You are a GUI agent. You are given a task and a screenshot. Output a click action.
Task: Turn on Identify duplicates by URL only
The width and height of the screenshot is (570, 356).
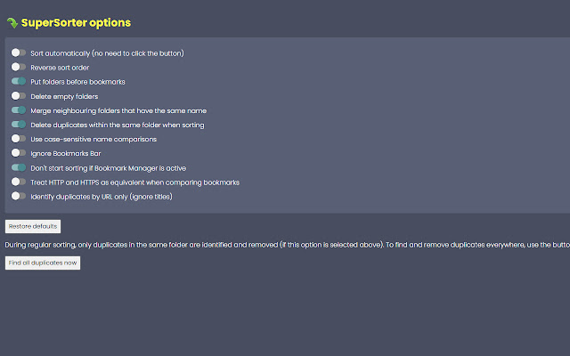(19, 196)
